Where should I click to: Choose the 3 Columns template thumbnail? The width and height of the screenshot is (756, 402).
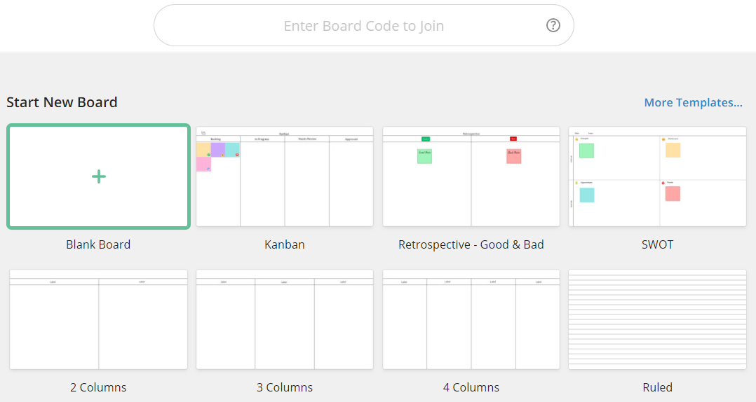click(x=285, y=319)
